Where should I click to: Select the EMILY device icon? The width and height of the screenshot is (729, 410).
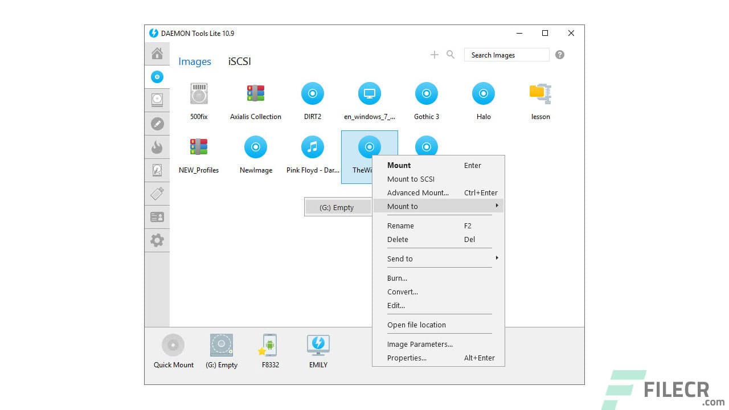(x=318, y=345)
